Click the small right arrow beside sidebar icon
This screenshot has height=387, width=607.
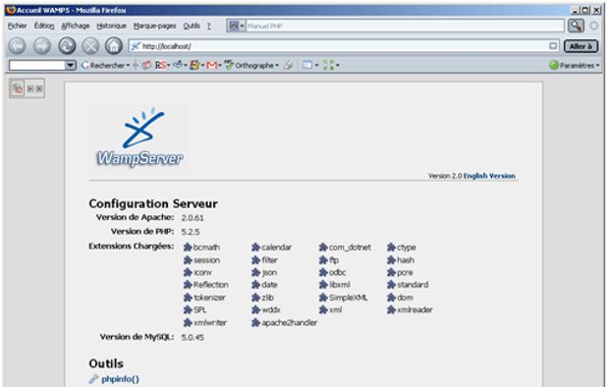[x=30, y=88]
